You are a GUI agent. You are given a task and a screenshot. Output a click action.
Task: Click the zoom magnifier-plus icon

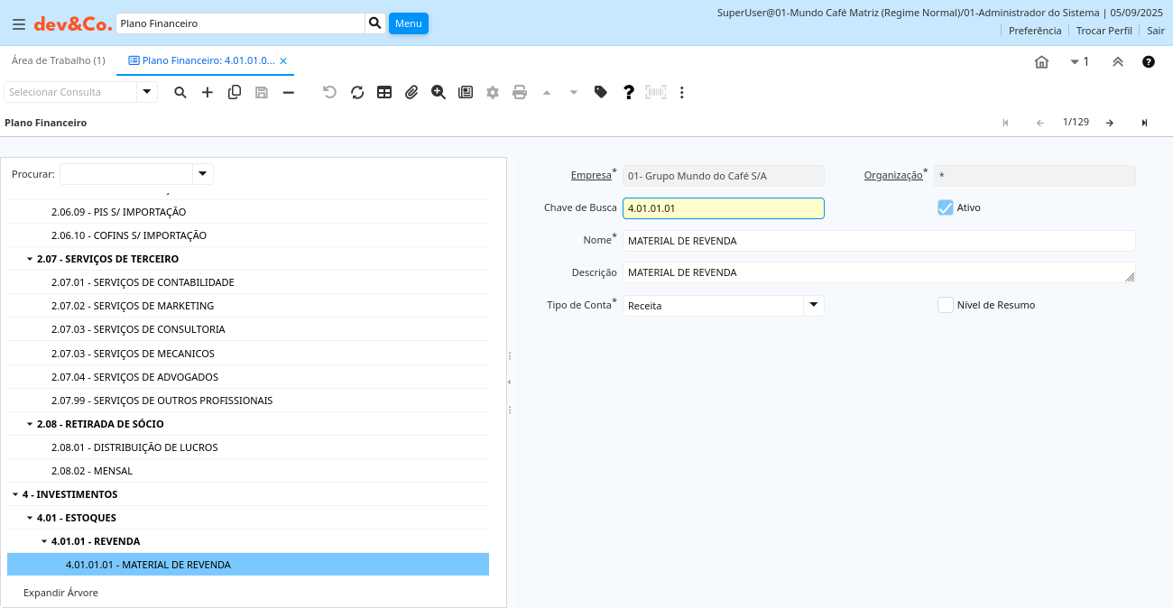[x=439, y=92]
